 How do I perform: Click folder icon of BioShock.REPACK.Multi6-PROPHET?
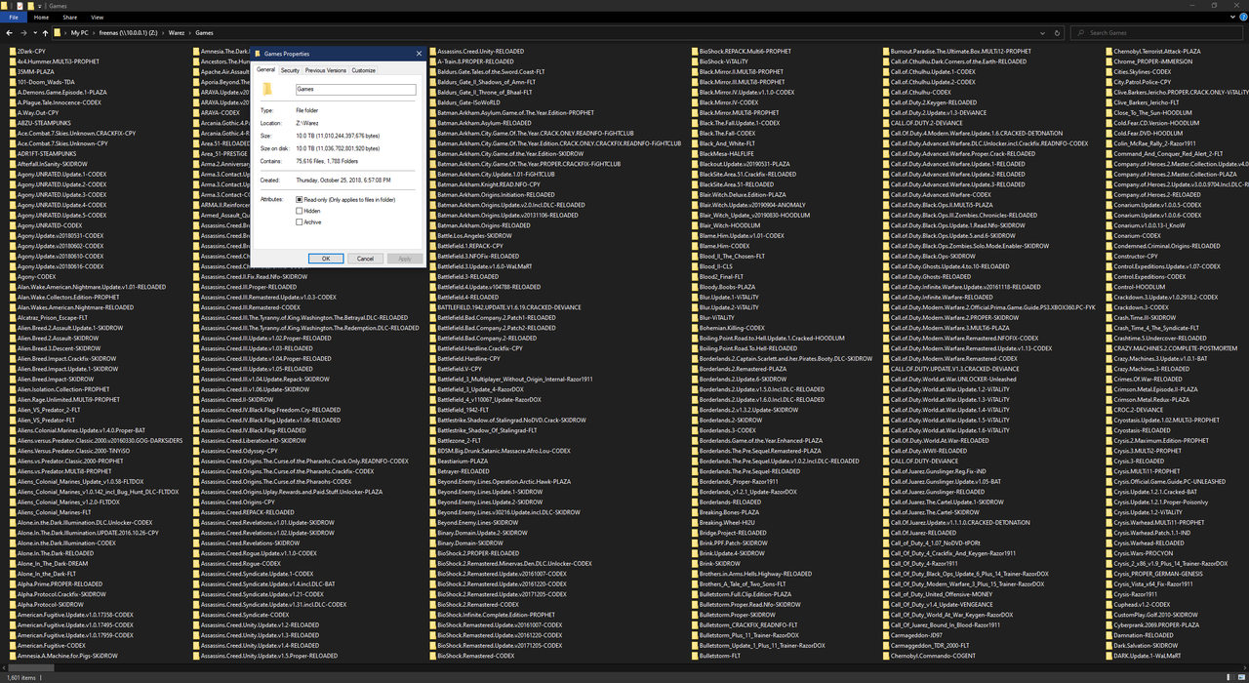tap(695, 51)
